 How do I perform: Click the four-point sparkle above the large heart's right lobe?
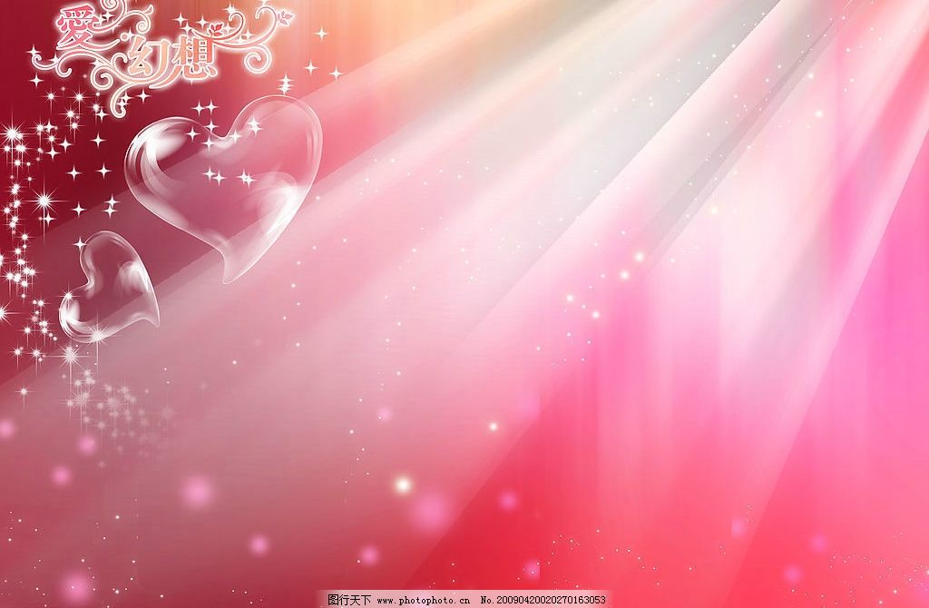pyautogui.click(x=284, y=85)
